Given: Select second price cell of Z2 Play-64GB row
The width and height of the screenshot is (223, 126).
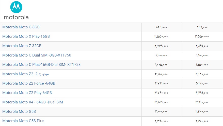Looking at the screenshot, I should (202, 93).
